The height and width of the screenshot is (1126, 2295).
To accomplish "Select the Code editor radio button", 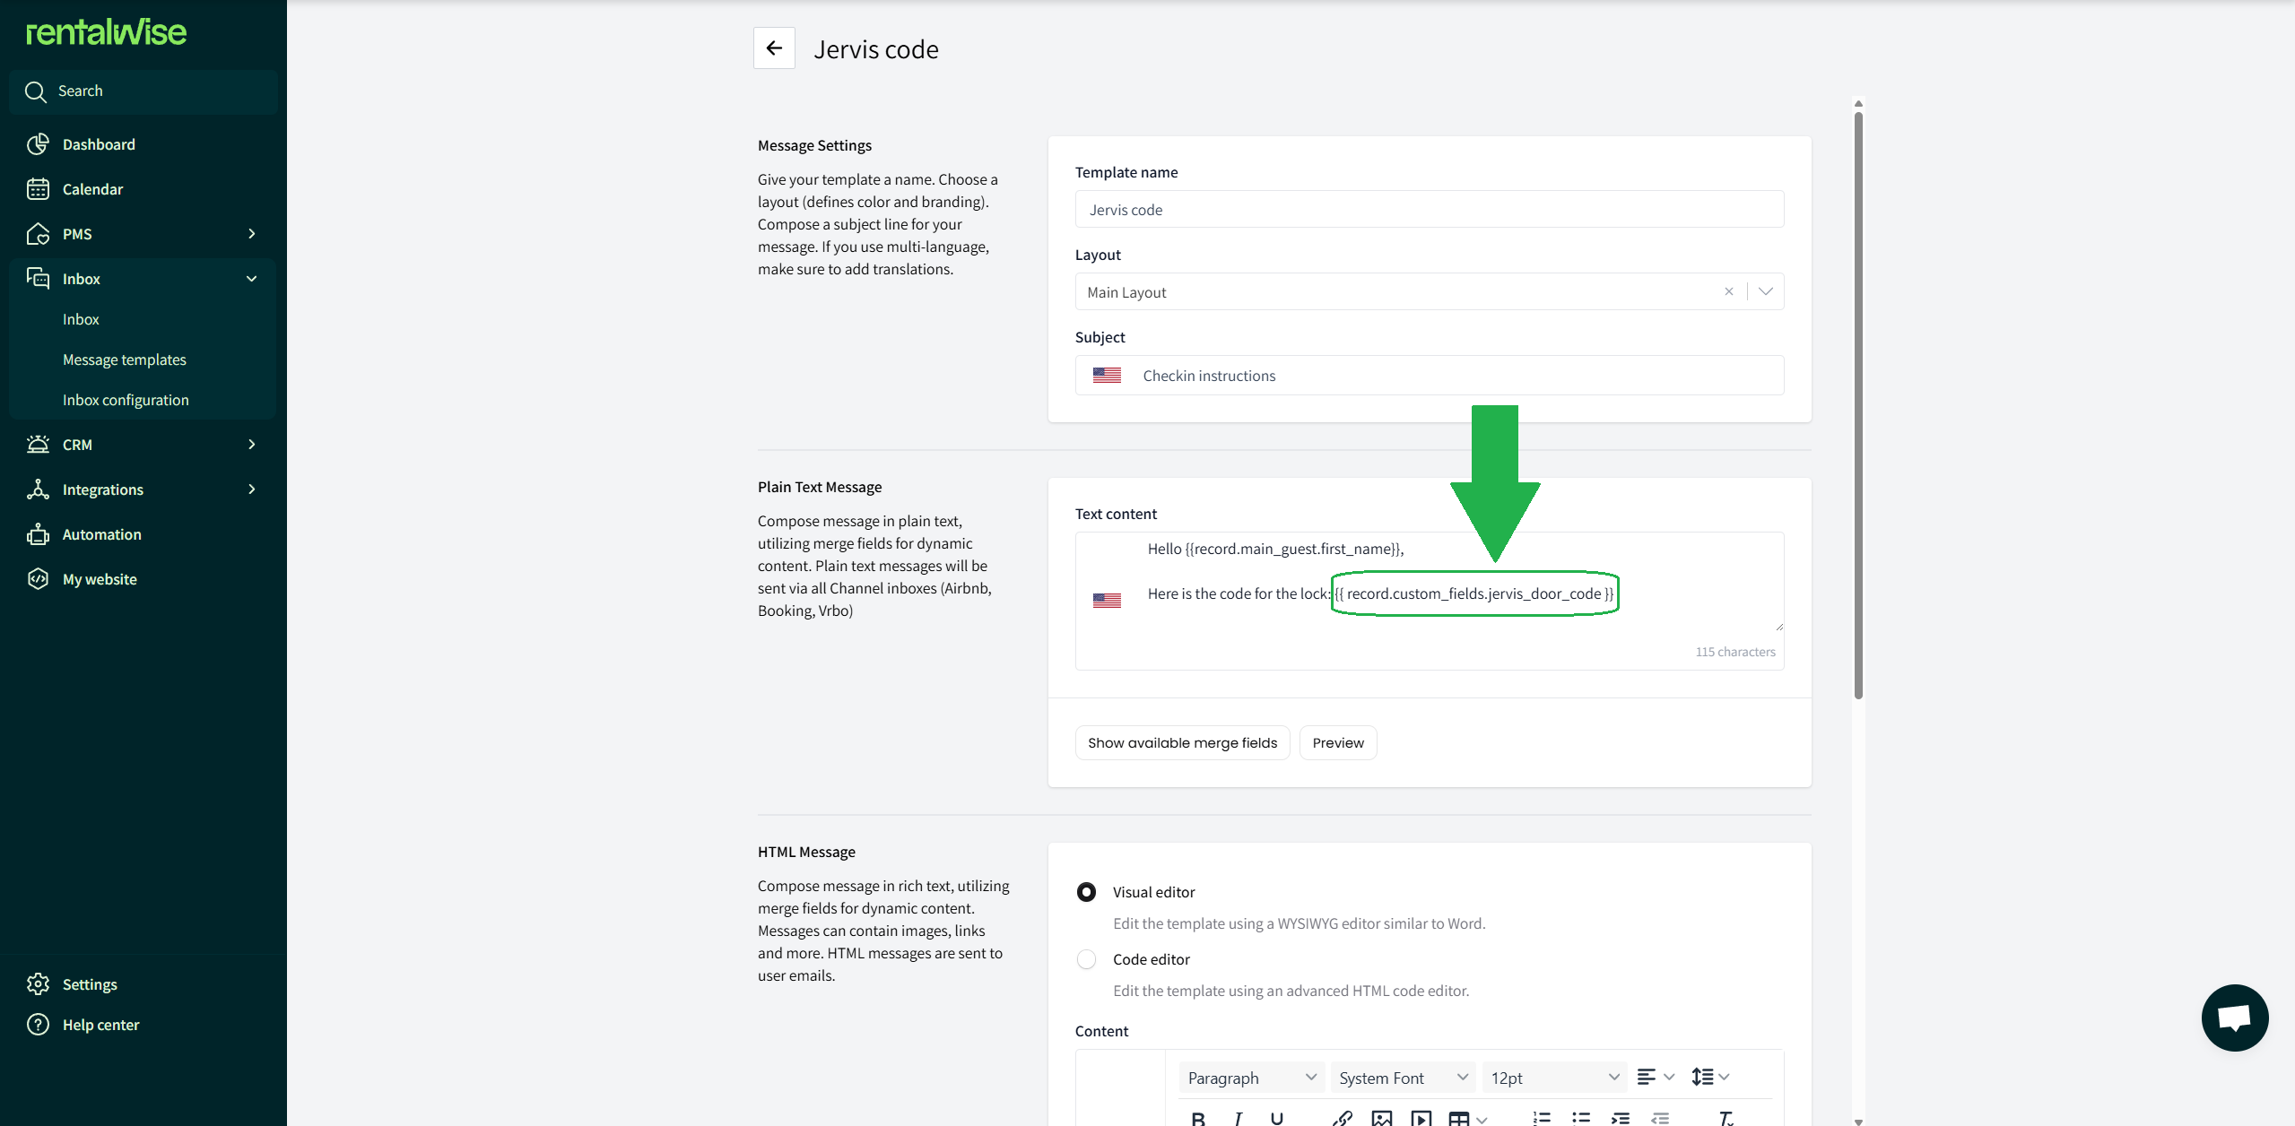I will 1086,959.
